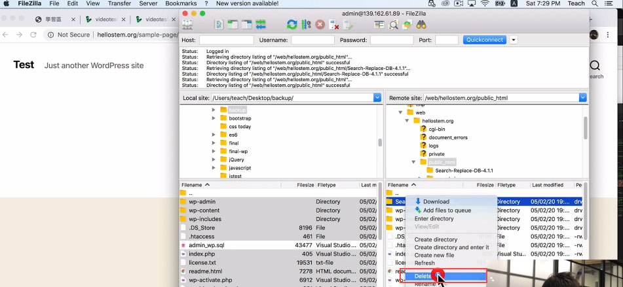Toggle the transfer queue display icon
Screen dimensions: 623x287
pos(261,25)
